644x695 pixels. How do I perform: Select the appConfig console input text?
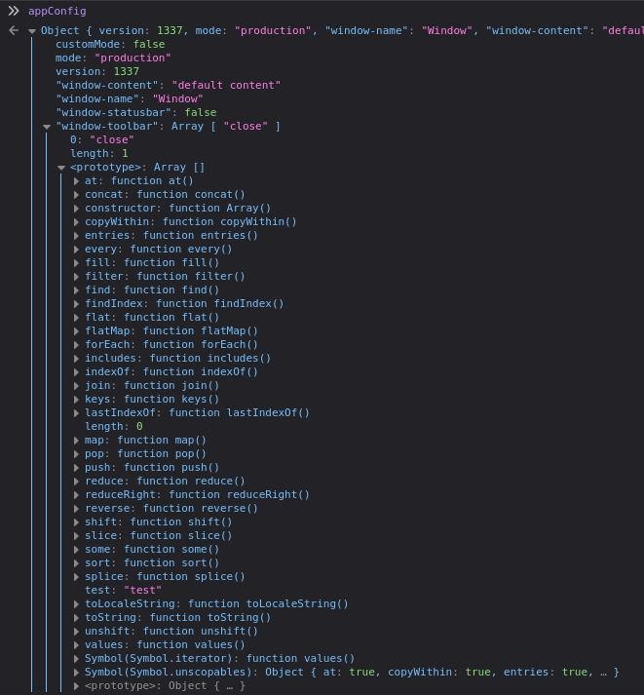pos(57,11)
